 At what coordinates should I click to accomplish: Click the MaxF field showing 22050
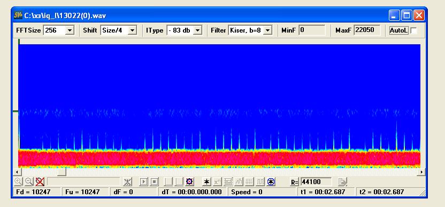click(x=367, y=30)
